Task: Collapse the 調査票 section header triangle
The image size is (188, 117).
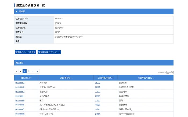Action: click(16, 12)
